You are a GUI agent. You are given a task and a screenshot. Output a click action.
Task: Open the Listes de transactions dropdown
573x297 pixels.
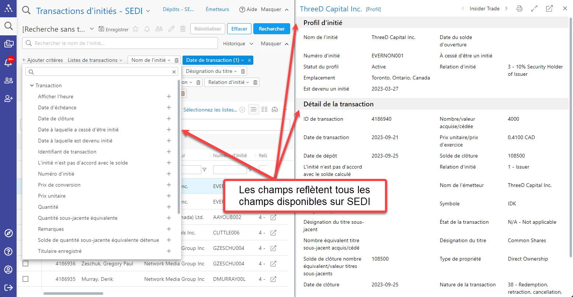[95, 60]
